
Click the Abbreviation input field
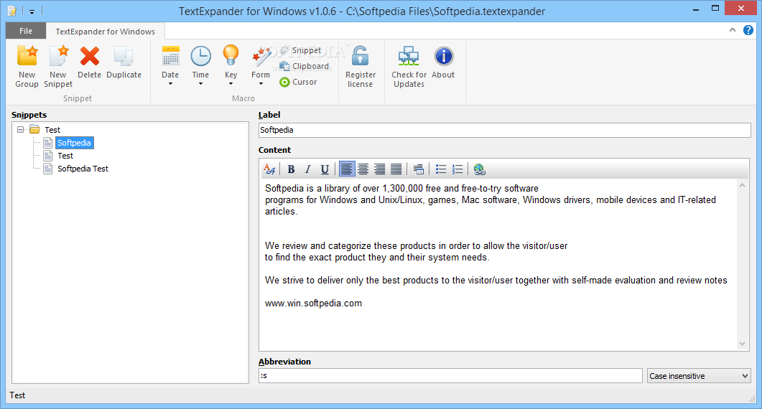[450, 375]
